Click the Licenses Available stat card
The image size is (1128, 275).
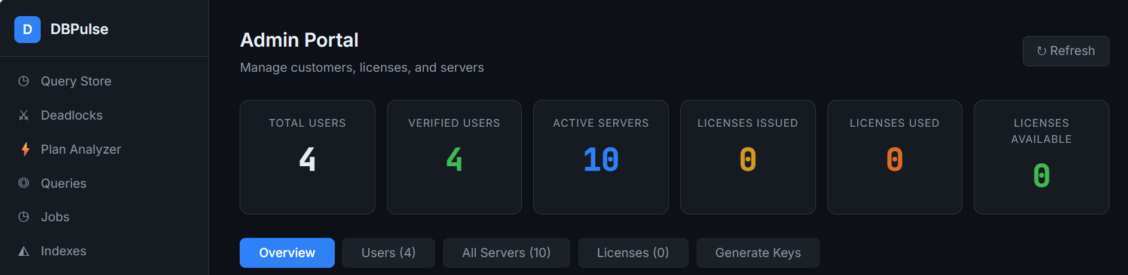tap(1041, 157)
